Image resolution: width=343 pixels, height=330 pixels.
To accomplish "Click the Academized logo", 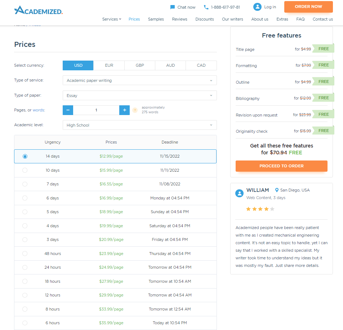I will click(38, 10).
